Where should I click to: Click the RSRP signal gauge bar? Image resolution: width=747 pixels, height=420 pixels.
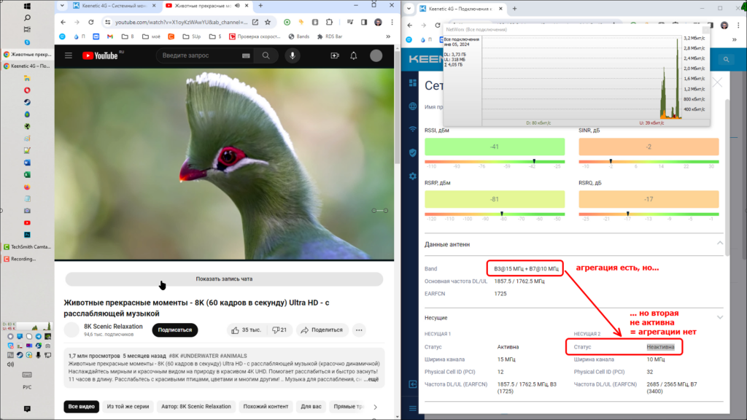pos(495,199)
